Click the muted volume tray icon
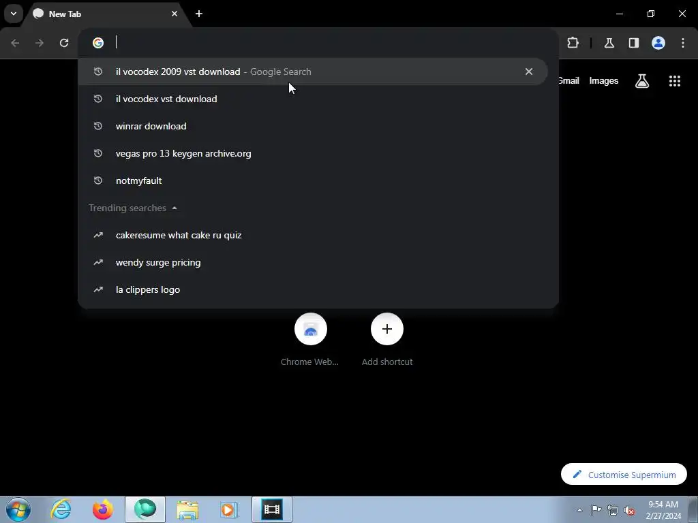 pyautogui.click(x=629, y=510)
